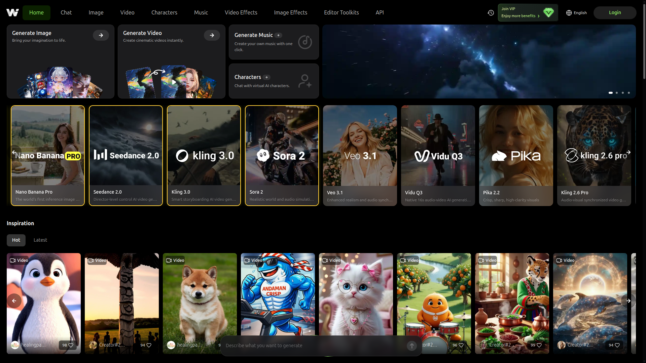
Task: Expand the Join VIP benefits chevron
Action: pyautogui.click(x=539, y=16)
